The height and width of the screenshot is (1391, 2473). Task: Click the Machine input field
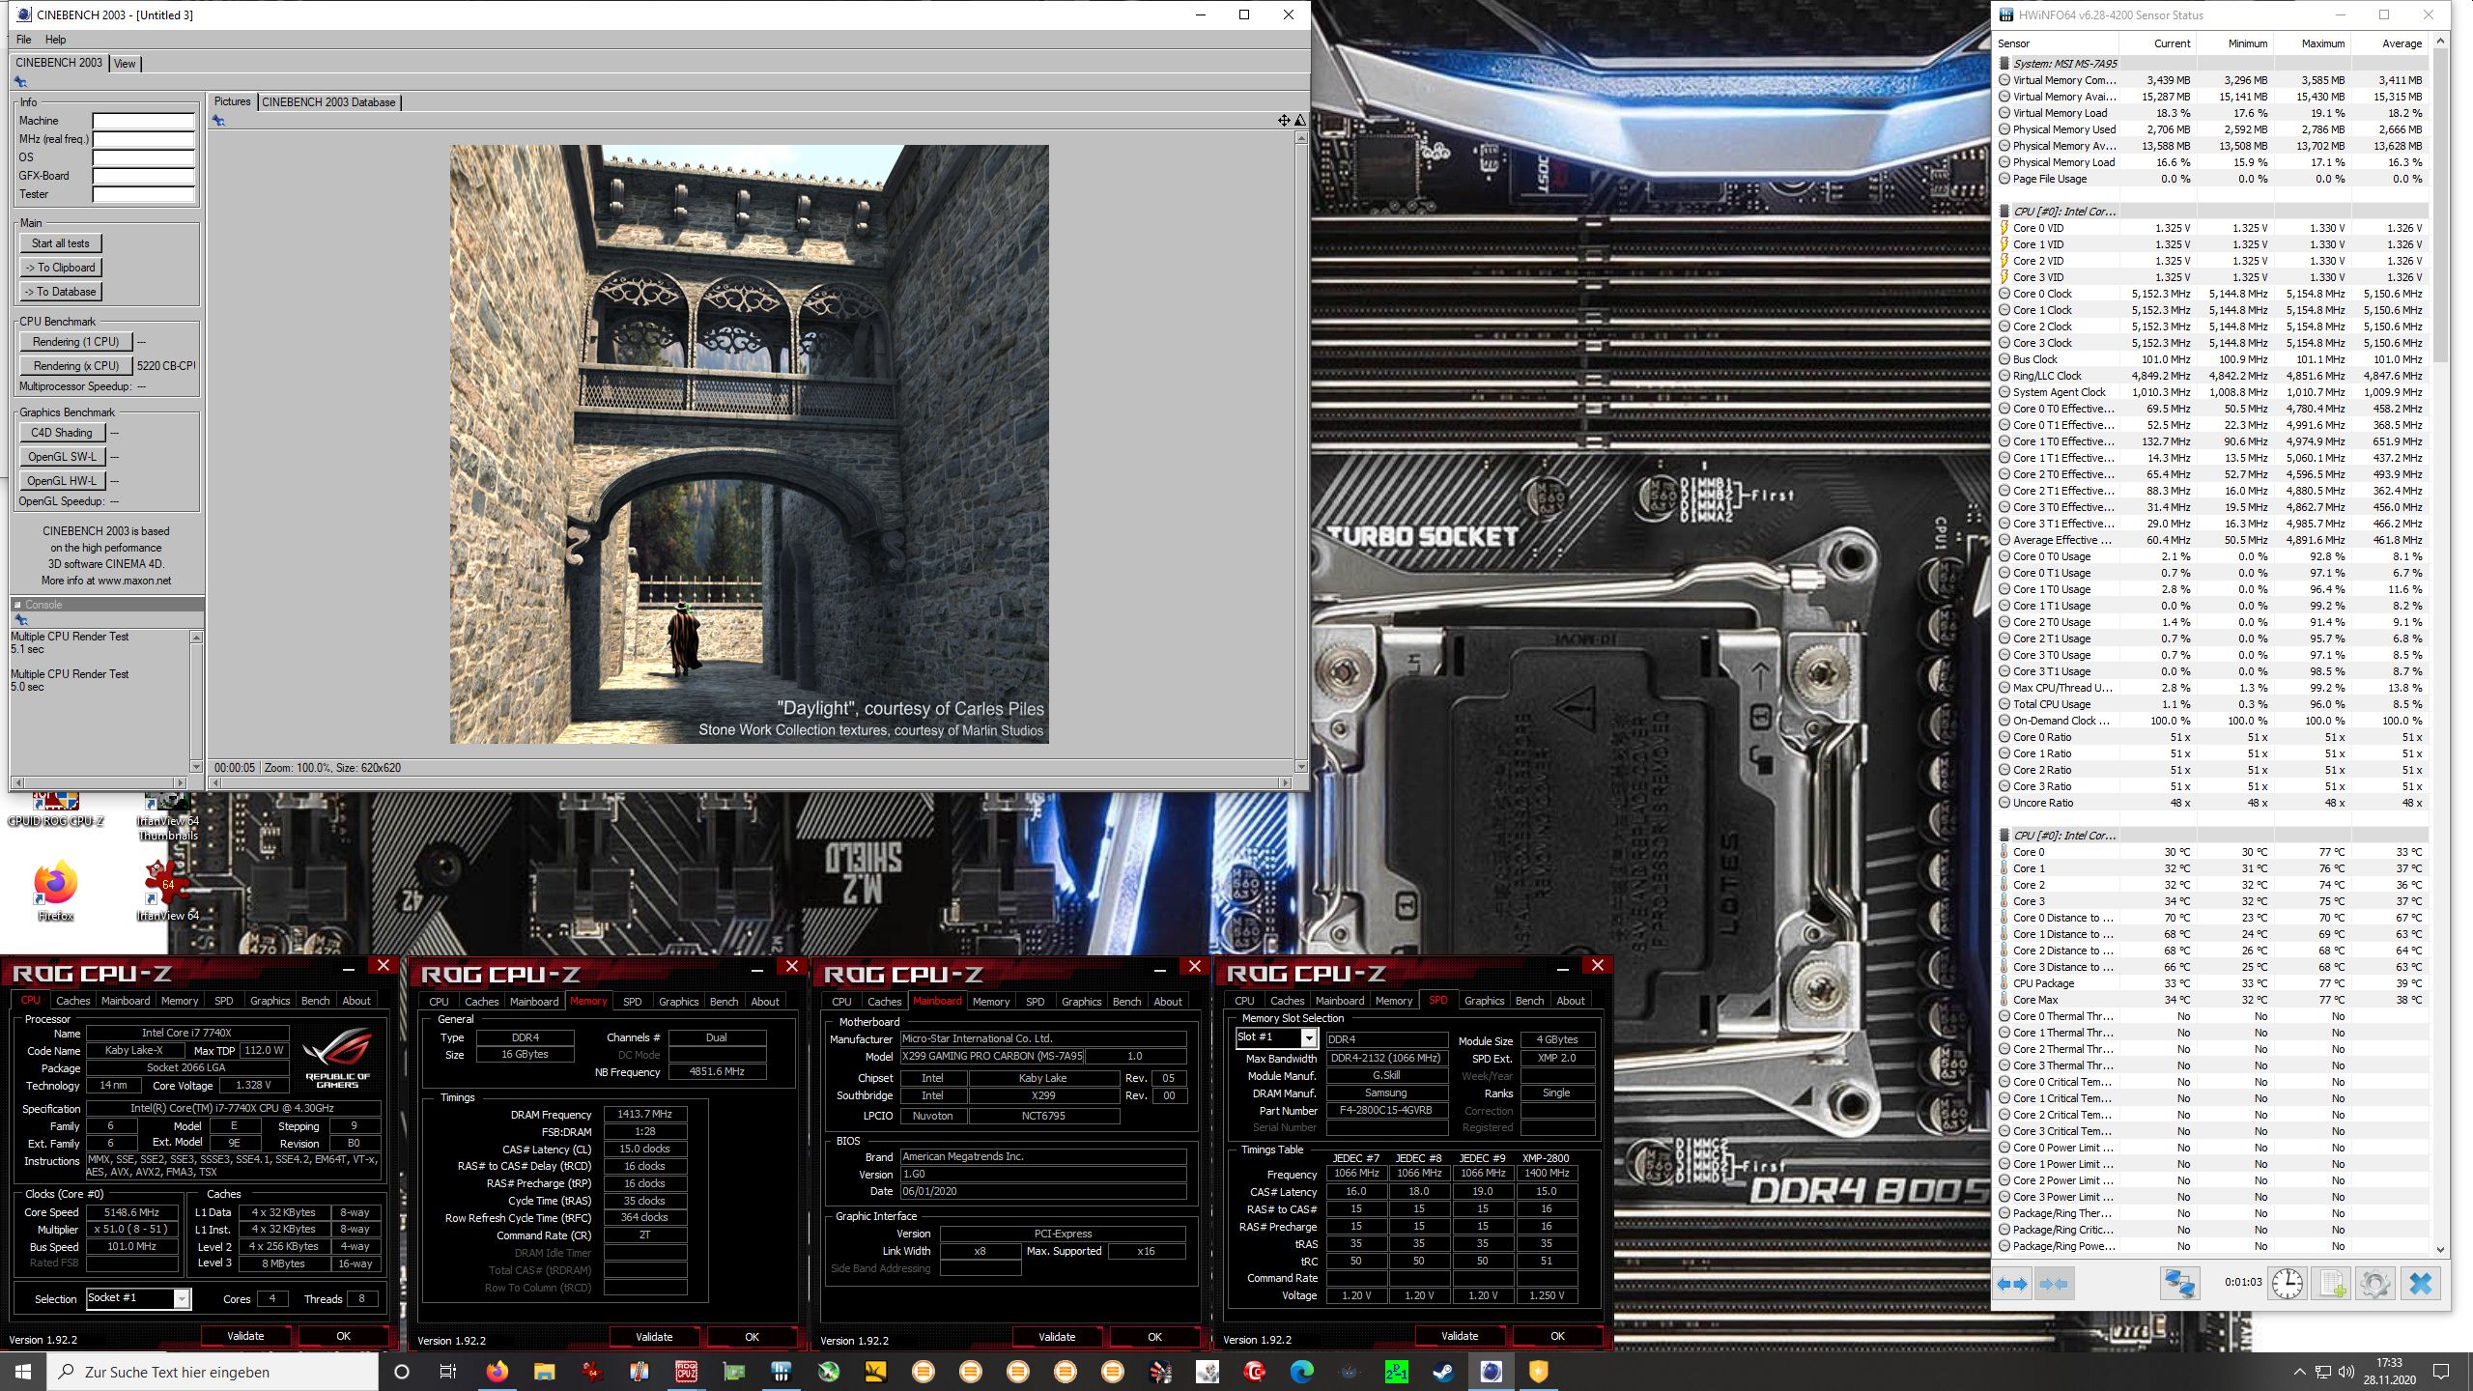tap(143, 121)
